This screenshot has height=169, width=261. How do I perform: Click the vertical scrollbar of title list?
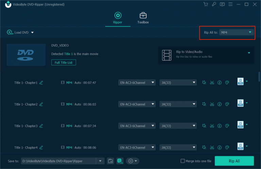click(259, 77)
